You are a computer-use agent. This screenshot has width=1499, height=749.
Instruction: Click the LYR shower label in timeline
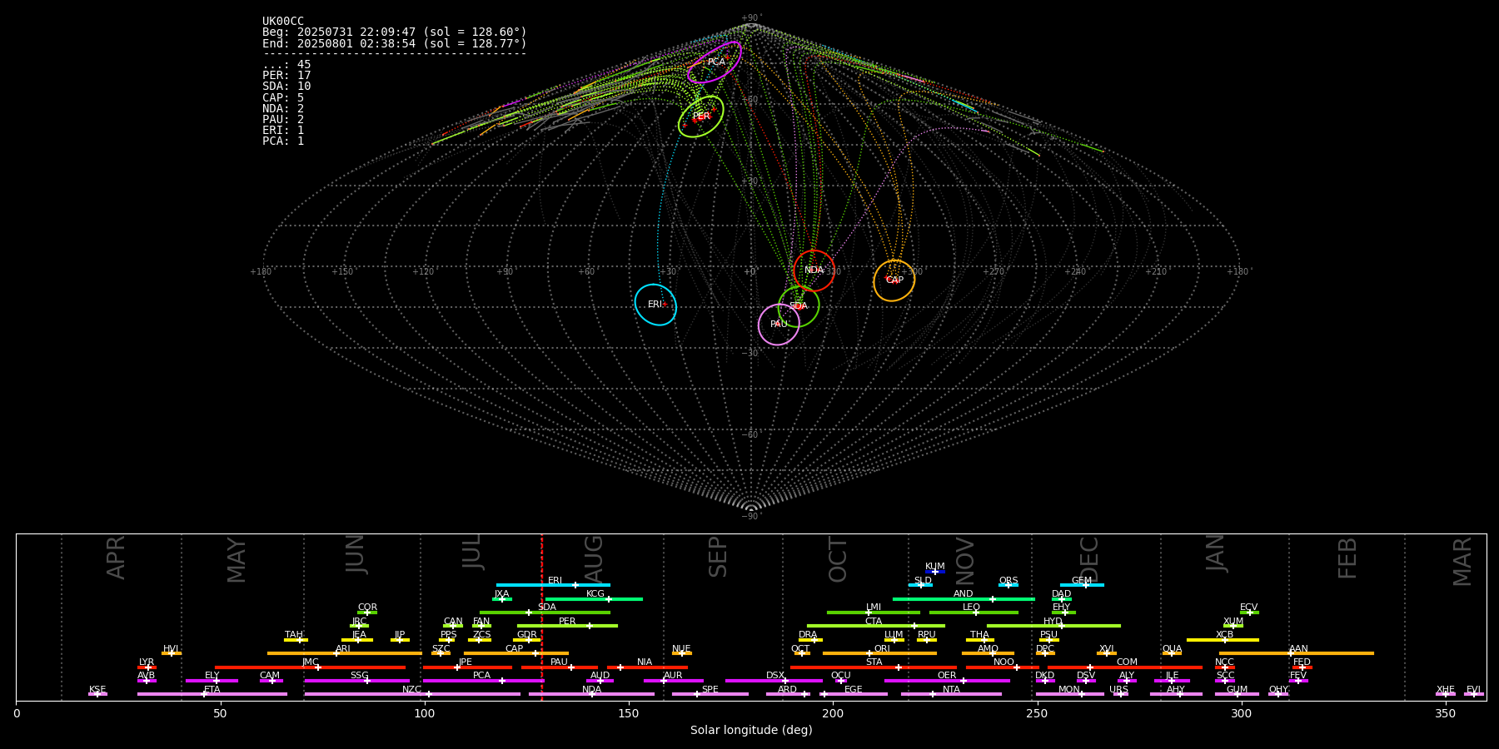[147, 662]
